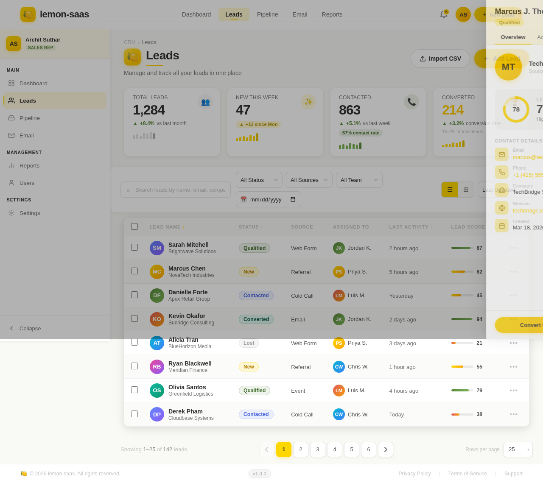Image resolution: width=543 pixels, height=483 pixels.
Task: Check the select-all checkbox in the table header
Action: pyautogui.click(x=134, y=226)
